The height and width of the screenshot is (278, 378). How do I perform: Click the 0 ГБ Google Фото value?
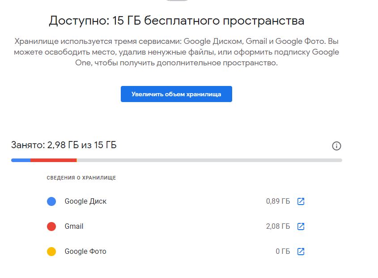(x=283, y=252)
